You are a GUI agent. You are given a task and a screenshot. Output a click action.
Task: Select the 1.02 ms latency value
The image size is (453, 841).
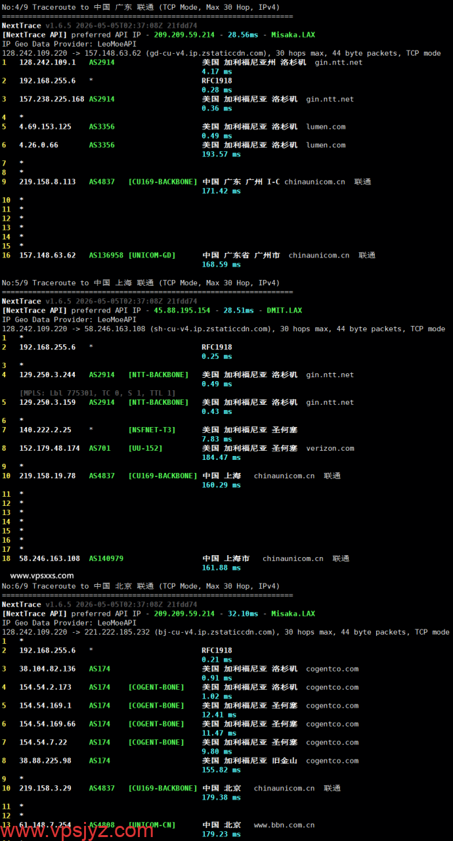click(x=217, y=697)
